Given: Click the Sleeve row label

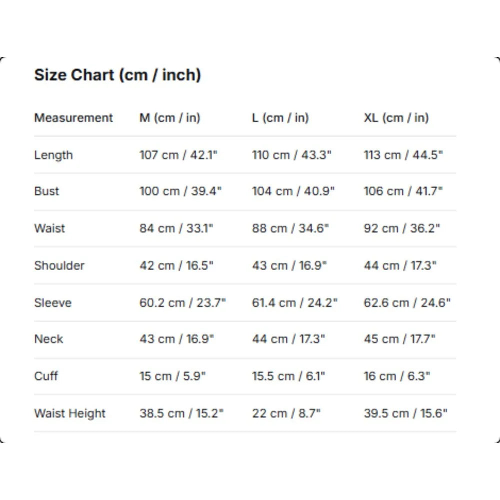Looking at the screenshot, I should tap(53, 302).
